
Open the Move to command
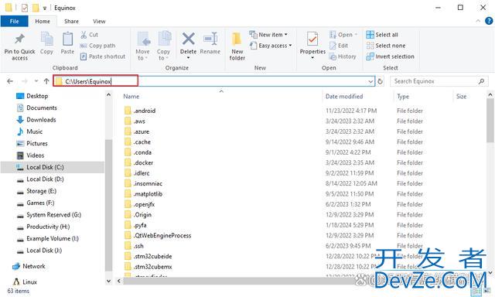[142, 46]
